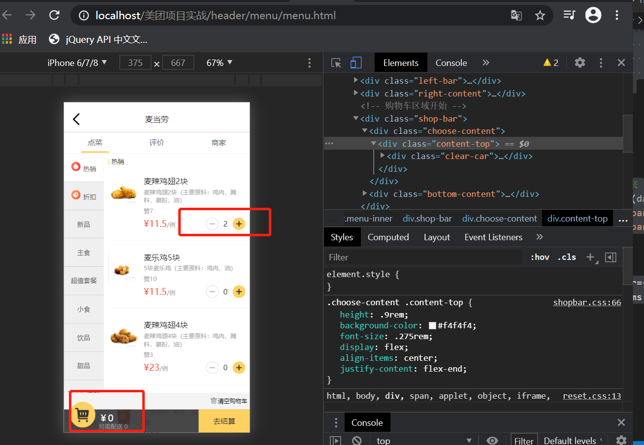
Task: Show more DevTools tabs chevron
Action: click(486, 63)
